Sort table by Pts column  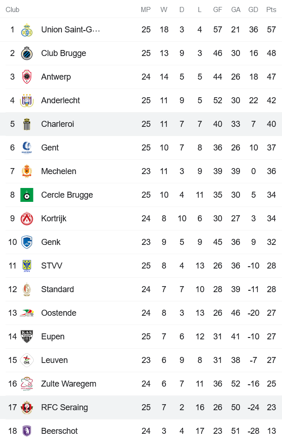[271, 9]
